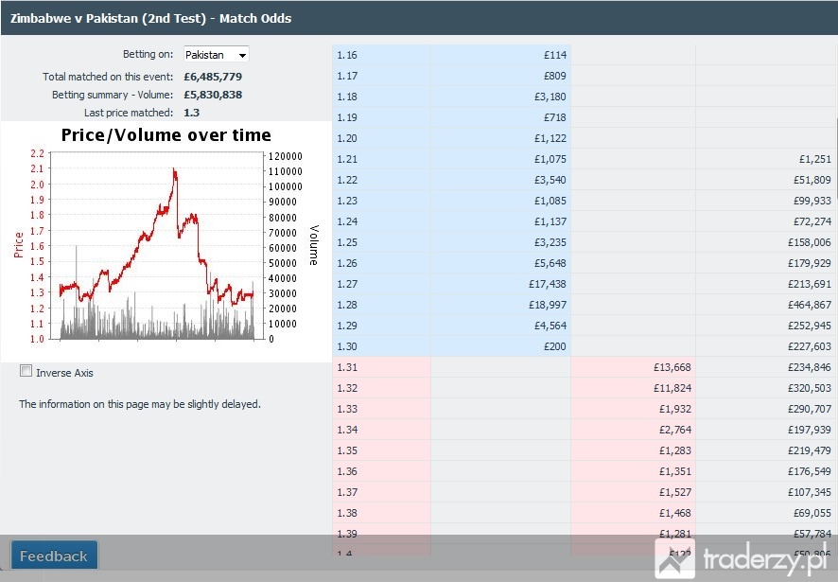Click the £18,997 amount at 1.28

tap(548, 305)
